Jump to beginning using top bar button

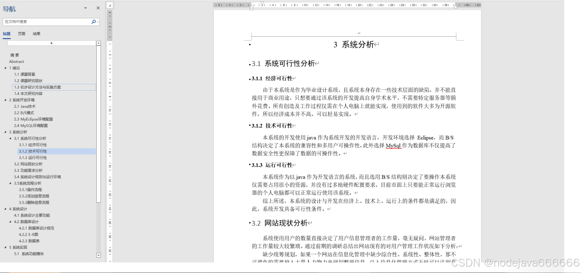(x=51, y=43)
